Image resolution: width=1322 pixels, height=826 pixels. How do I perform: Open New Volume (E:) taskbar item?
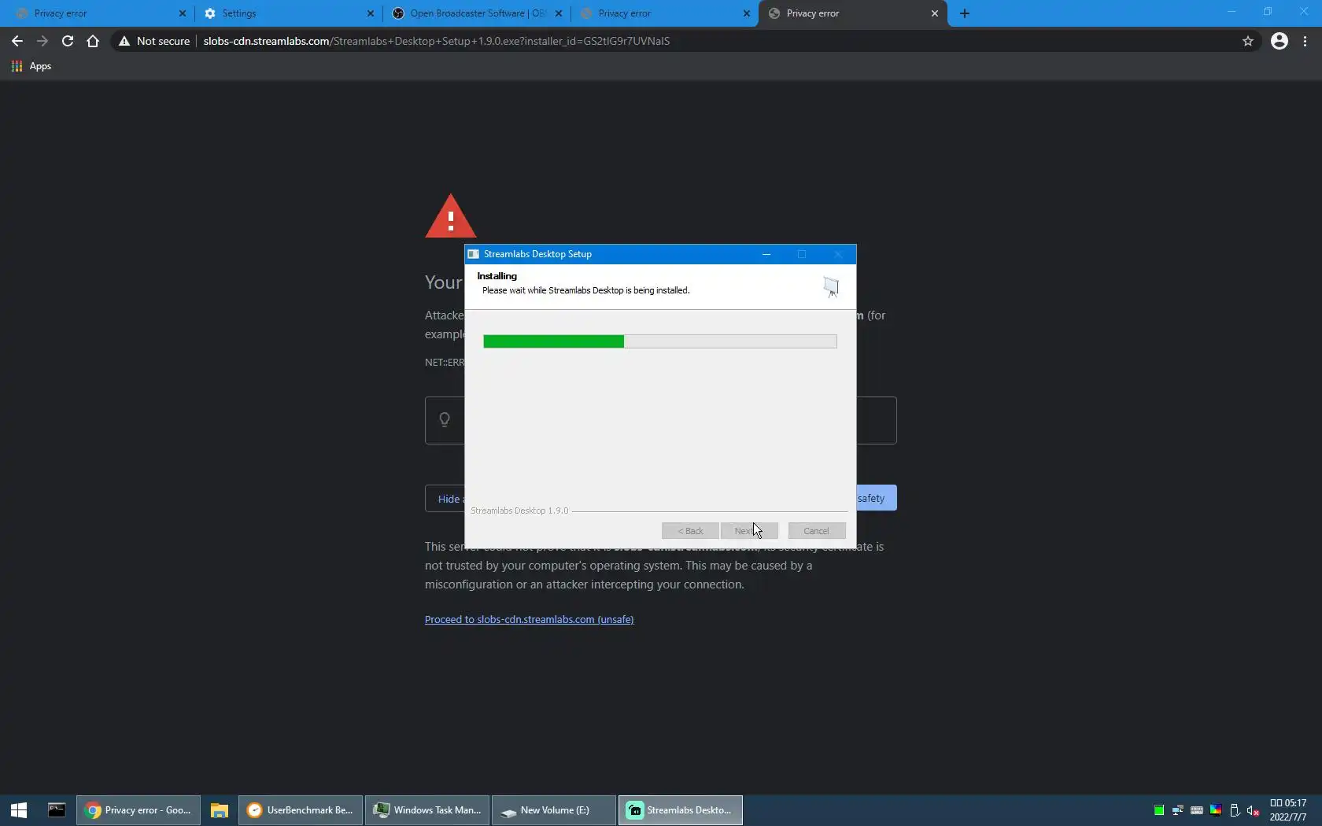(554, 810)
